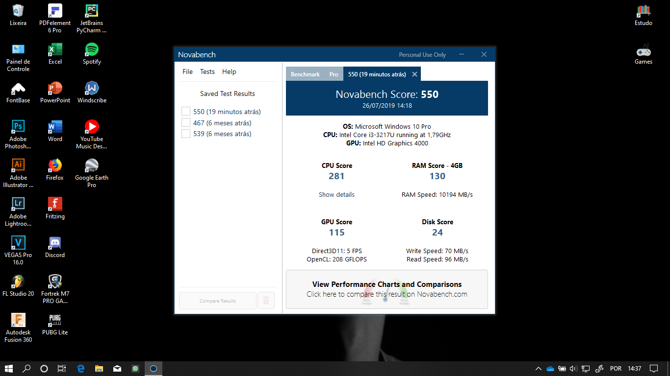Launch Microsoft Edge from taskbar

tap(81, 369)
